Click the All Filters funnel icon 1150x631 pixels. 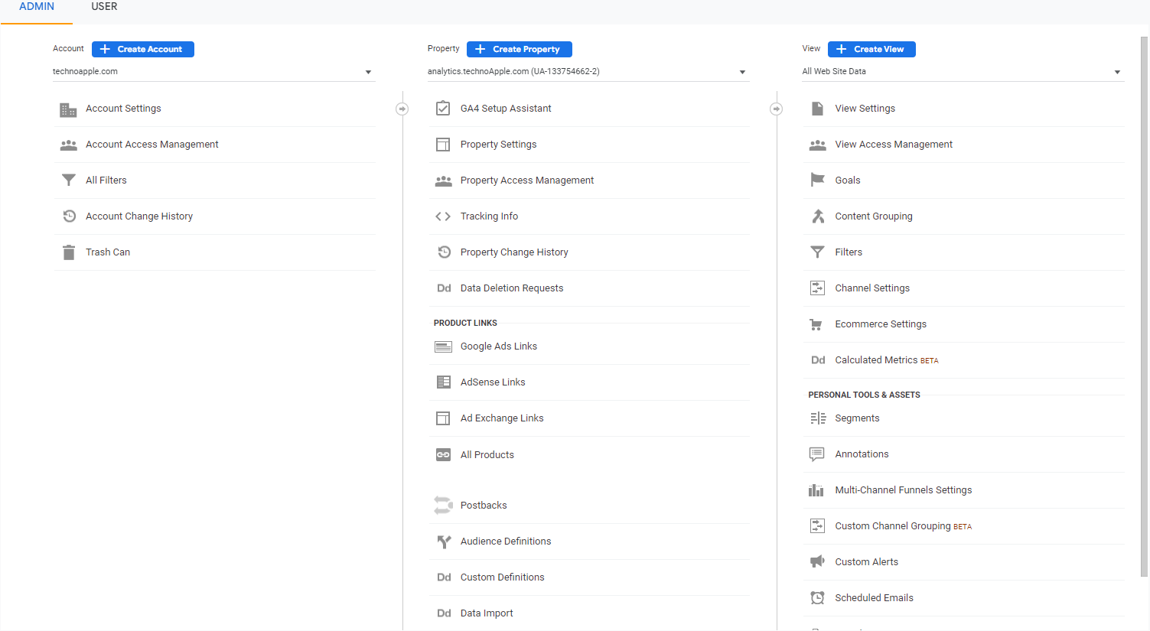pos(68,181)
